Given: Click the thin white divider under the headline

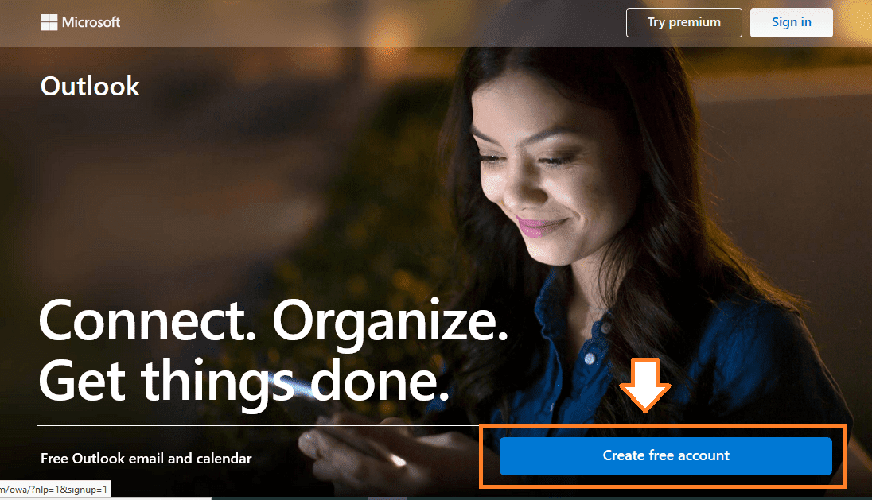Looking at the screenshot, I should pos(259,425).
